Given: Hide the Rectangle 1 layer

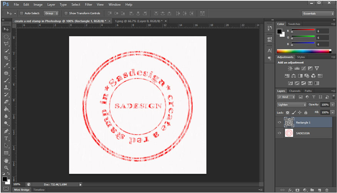Looking at the screenshot, I should coord(280,122).
